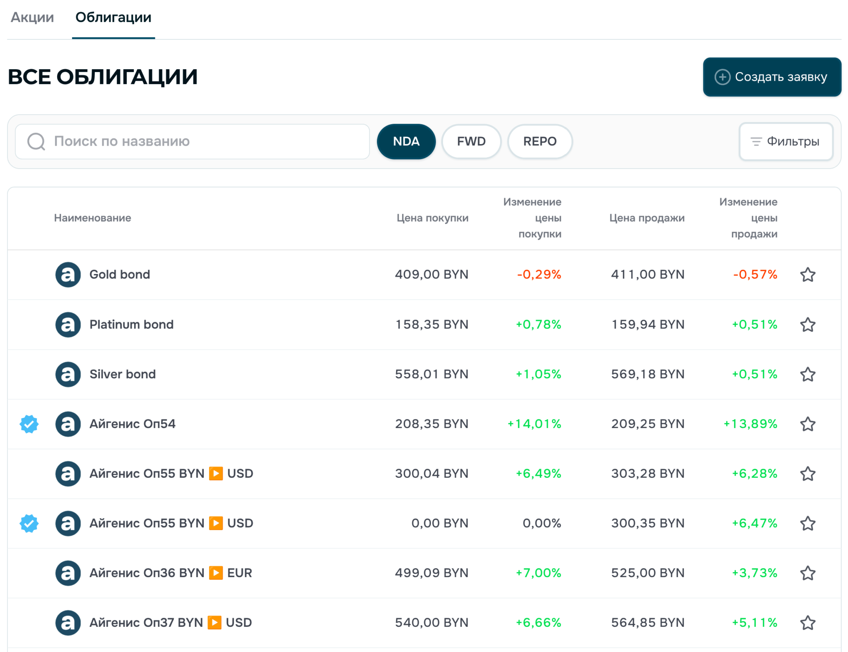Enable the REPO filter pill
This screenshot has width=848, height=652.
pos(540,142)
